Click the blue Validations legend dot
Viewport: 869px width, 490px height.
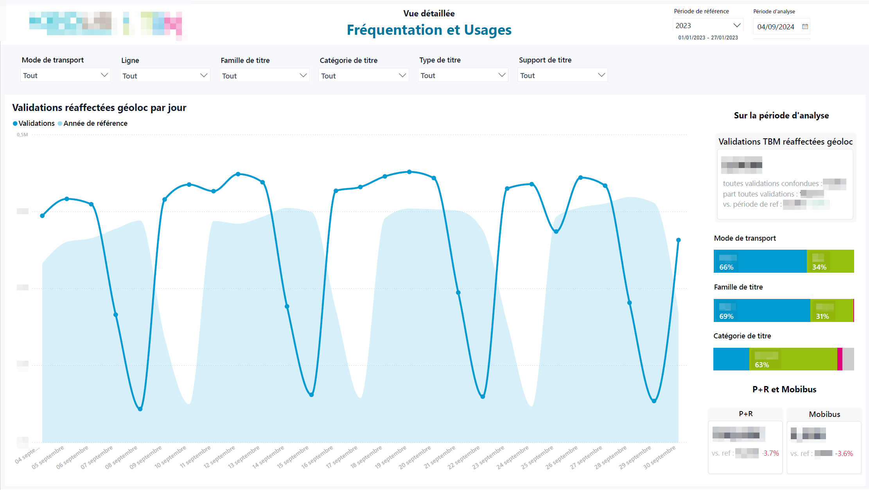tap(15, 123)
